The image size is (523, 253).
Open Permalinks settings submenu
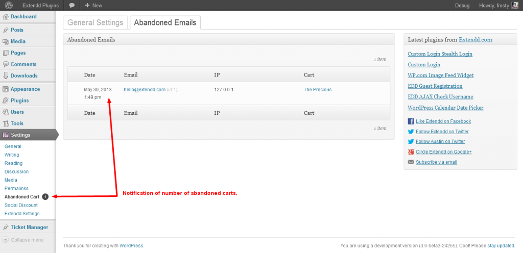[16, 188]
